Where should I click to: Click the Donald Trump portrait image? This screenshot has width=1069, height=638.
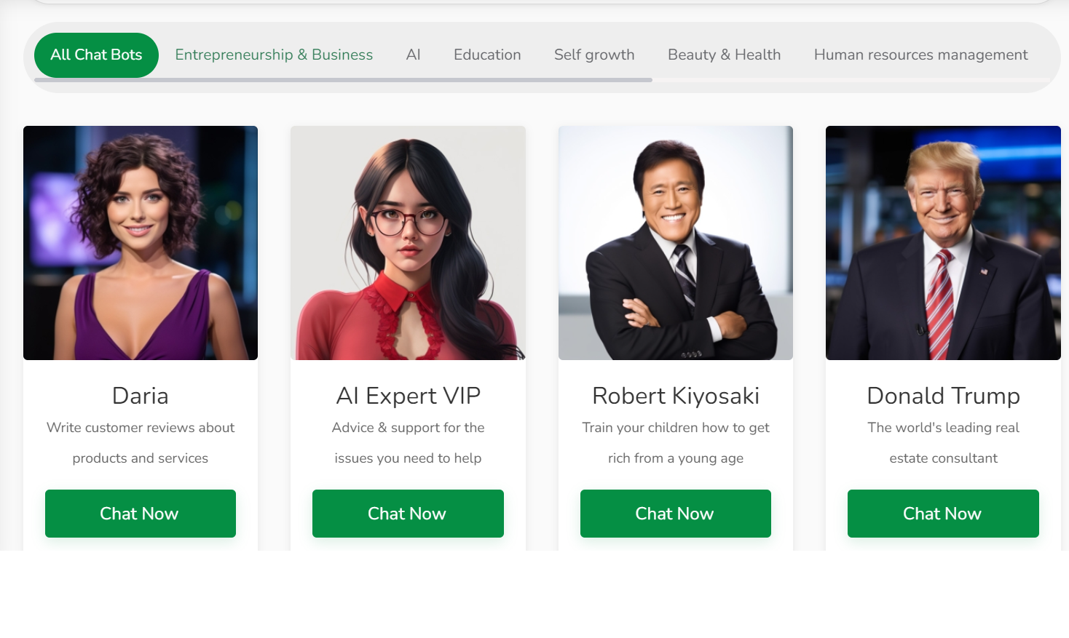[943, 243]
